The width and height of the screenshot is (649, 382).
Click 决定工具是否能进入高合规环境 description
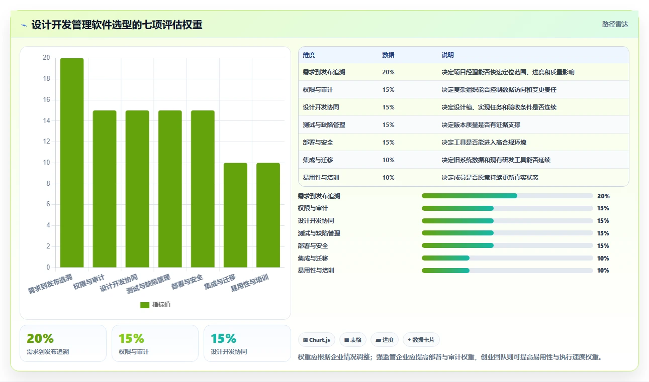coord(484,143)
